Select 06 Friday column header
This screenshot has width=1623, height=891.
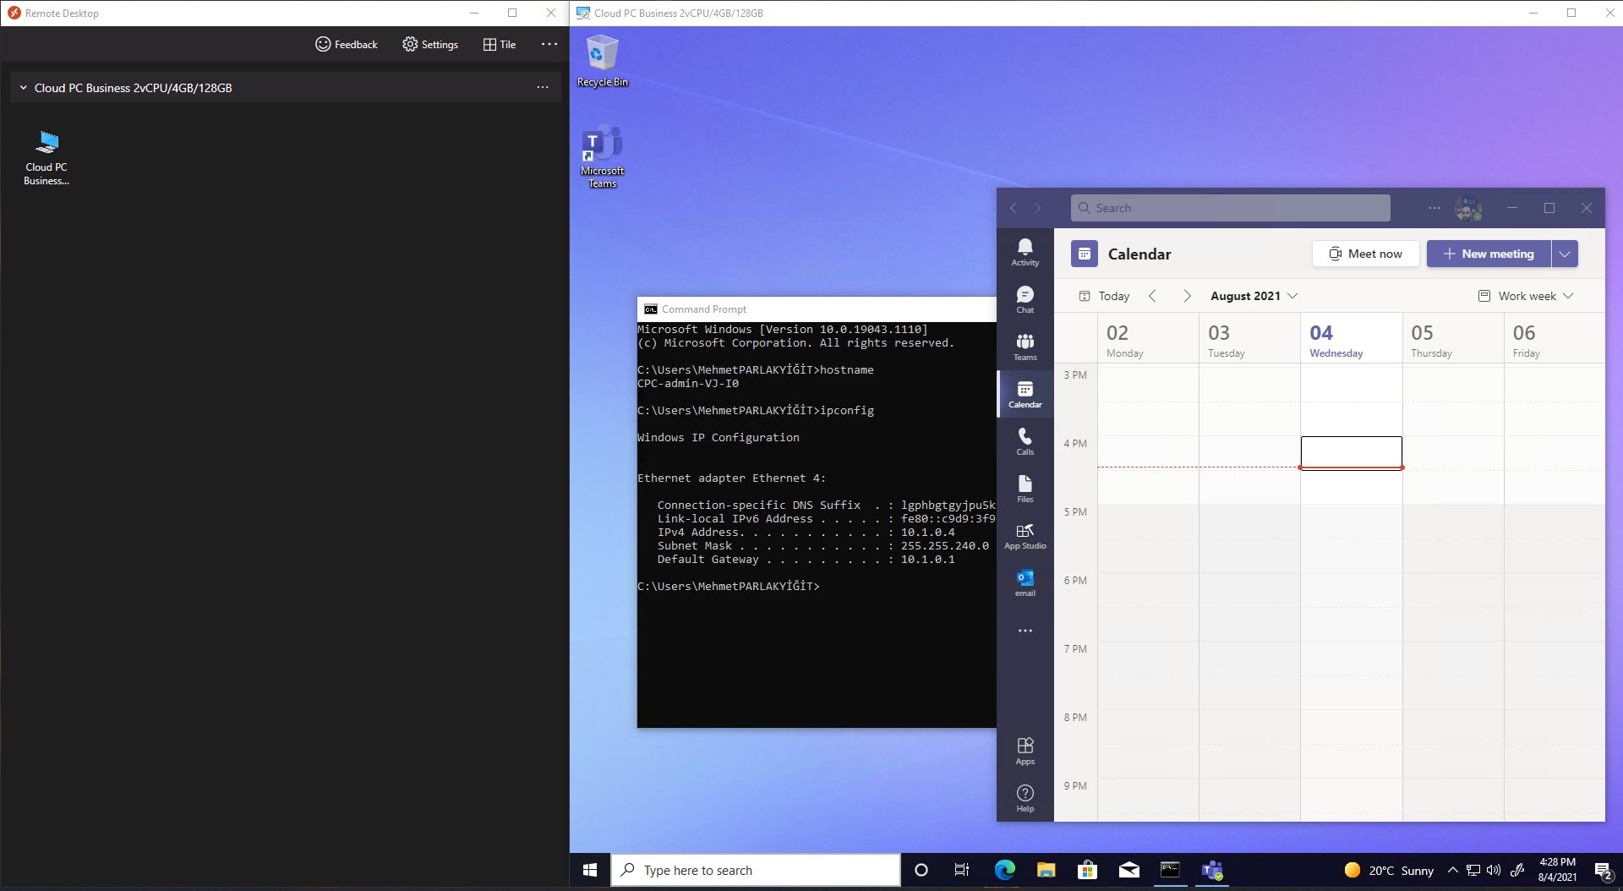pos(1554,340)
